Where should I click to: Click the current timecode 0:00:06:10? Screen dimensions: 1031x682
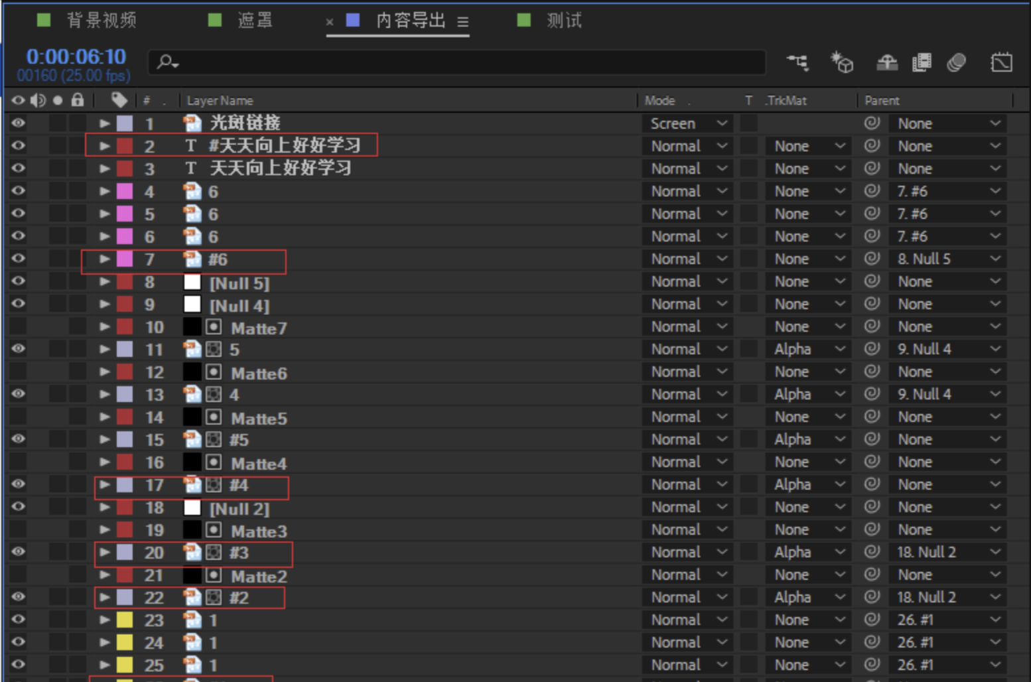tap(76, 57)
